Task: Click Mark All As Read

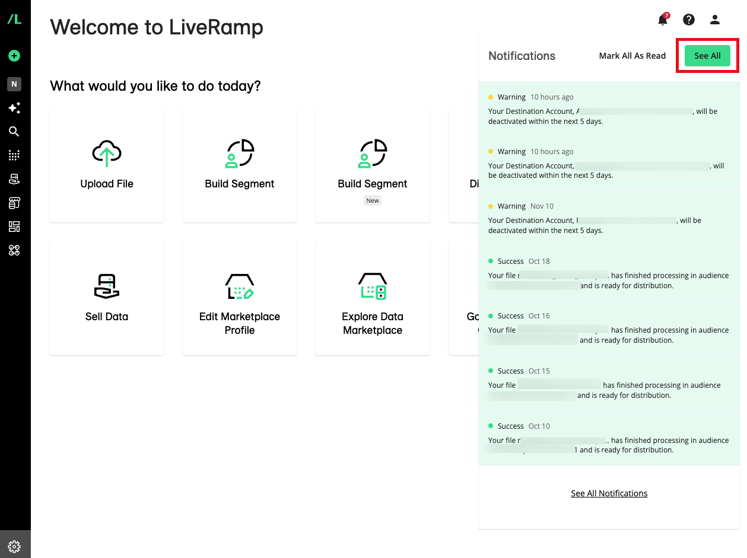Action: point(632,56)
